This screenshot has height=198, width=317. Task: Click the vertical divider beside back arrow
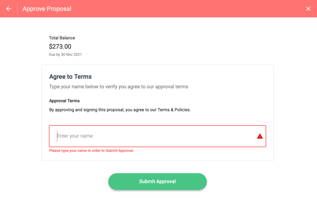click(x=18, y=9)
